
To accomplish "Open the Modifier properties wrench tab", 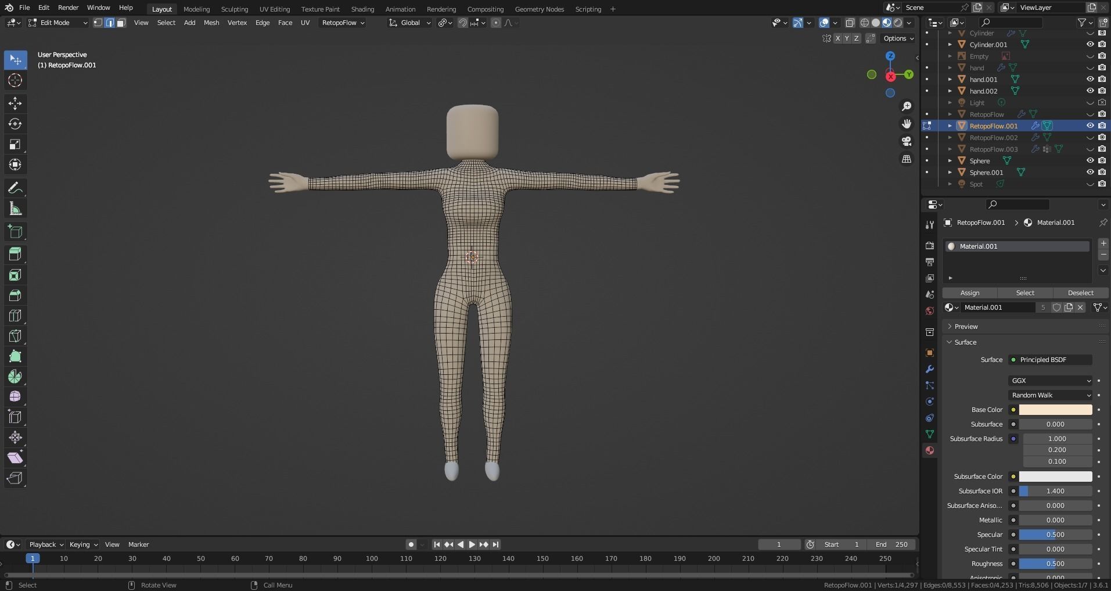I will coord(930,369).
